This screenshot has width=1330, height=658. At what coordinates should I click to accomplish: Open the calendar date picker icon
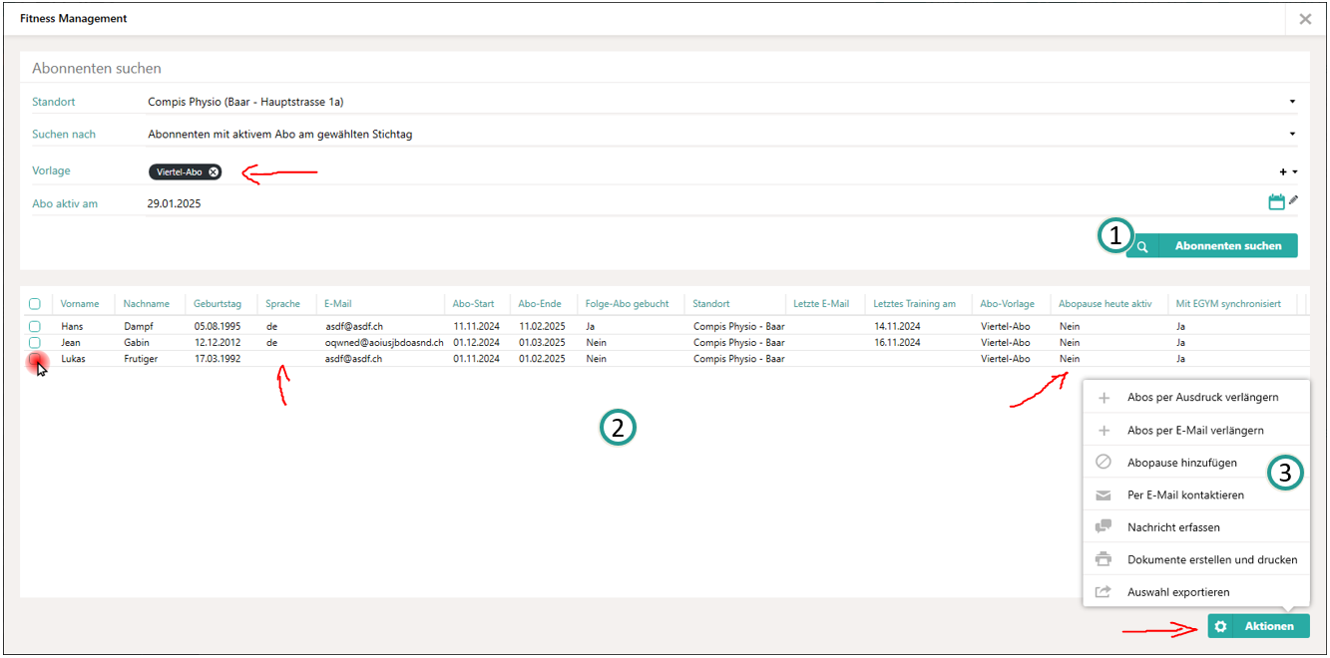(1276, 202)
